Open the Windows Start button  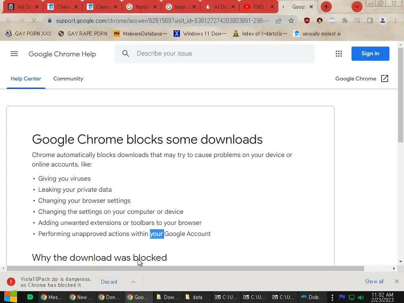coord(10,297)
